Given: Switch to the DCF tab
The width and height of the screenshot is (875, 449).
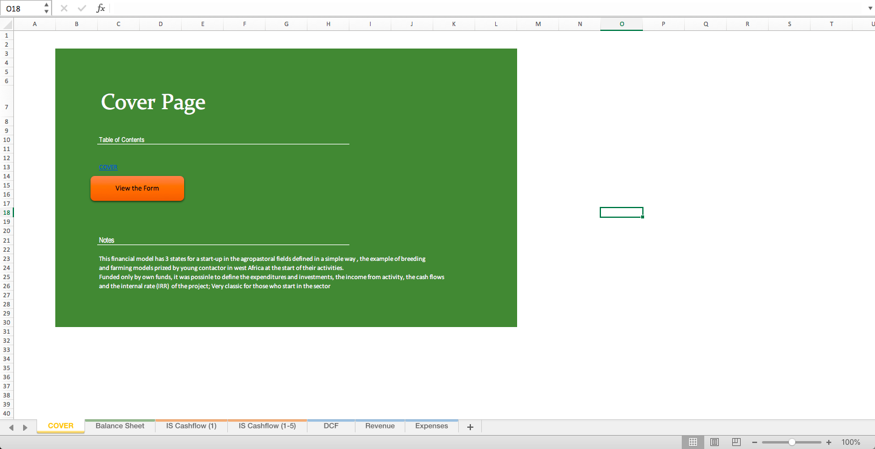Looking at the screenshot, I should point(331,426).
